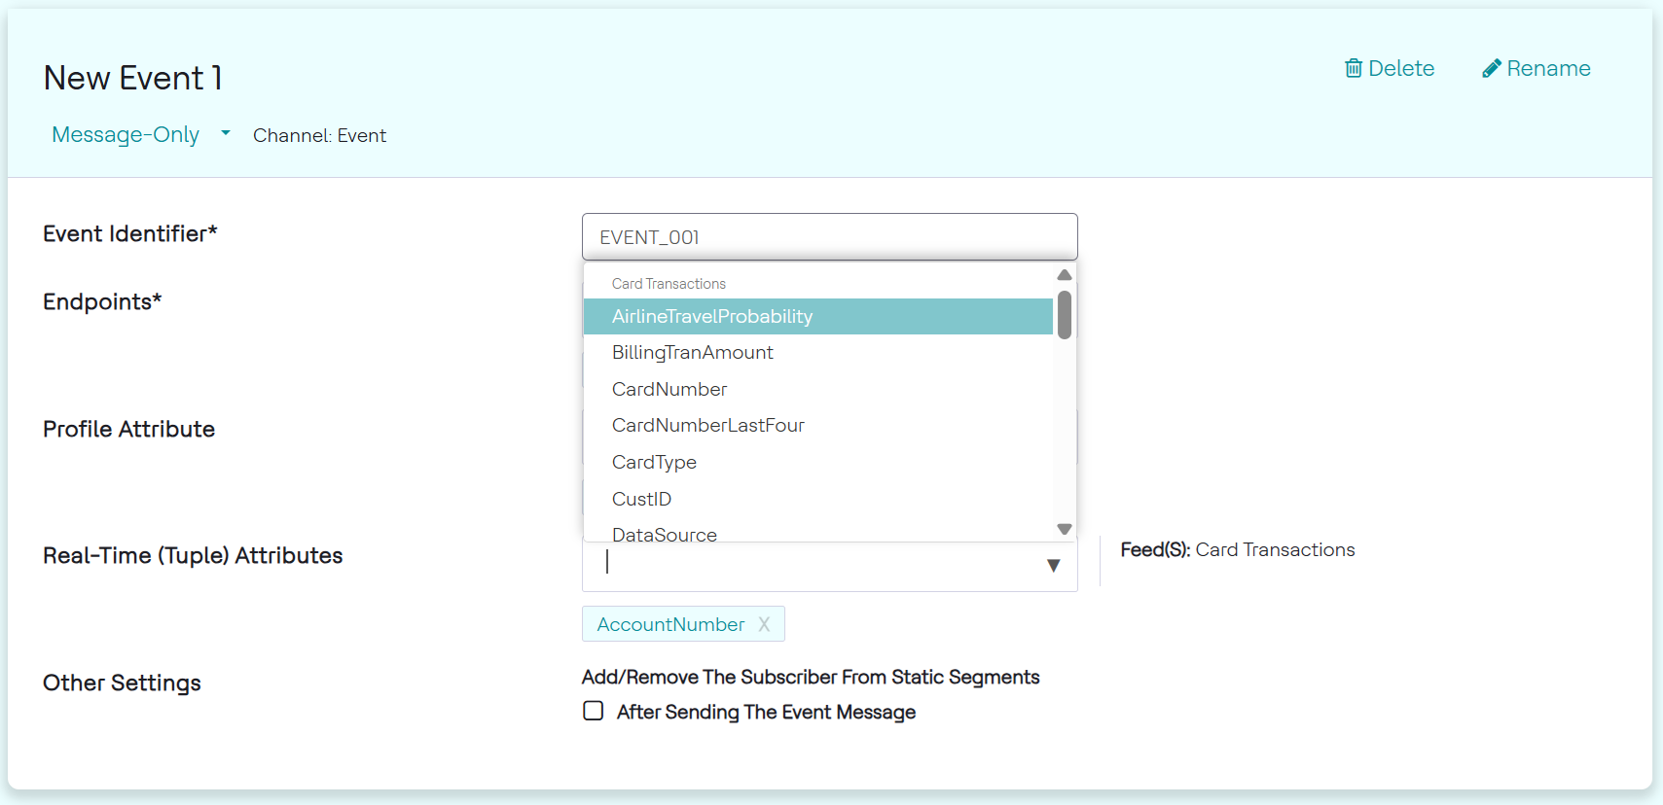The height and width of the screenshot is (805, 1663).
Task: Remove the AccountNumber tag with X
Action: tap(764, 624)
